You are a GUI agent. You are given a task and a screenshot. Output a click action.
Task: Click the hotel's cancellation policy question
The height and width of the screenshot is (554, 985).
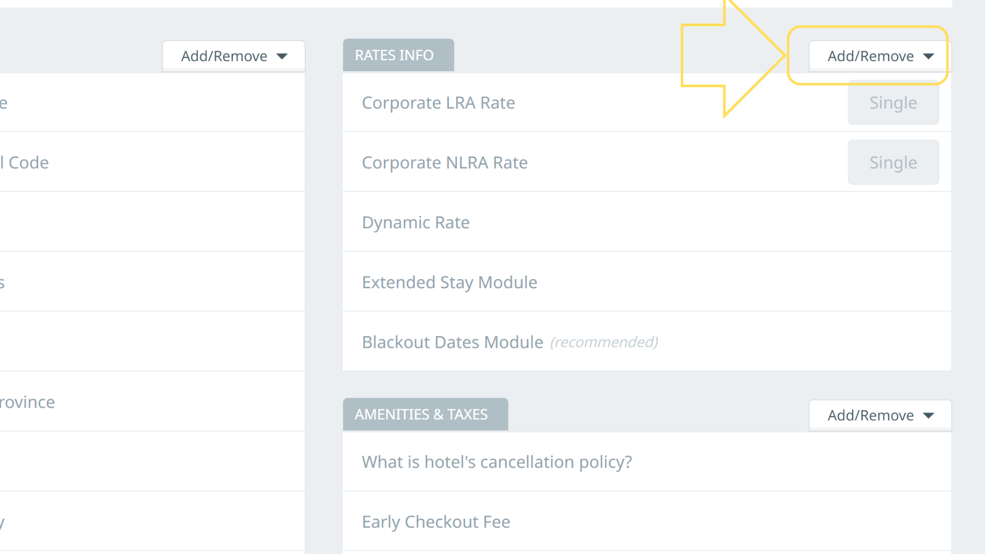click(x=497, y=462)
